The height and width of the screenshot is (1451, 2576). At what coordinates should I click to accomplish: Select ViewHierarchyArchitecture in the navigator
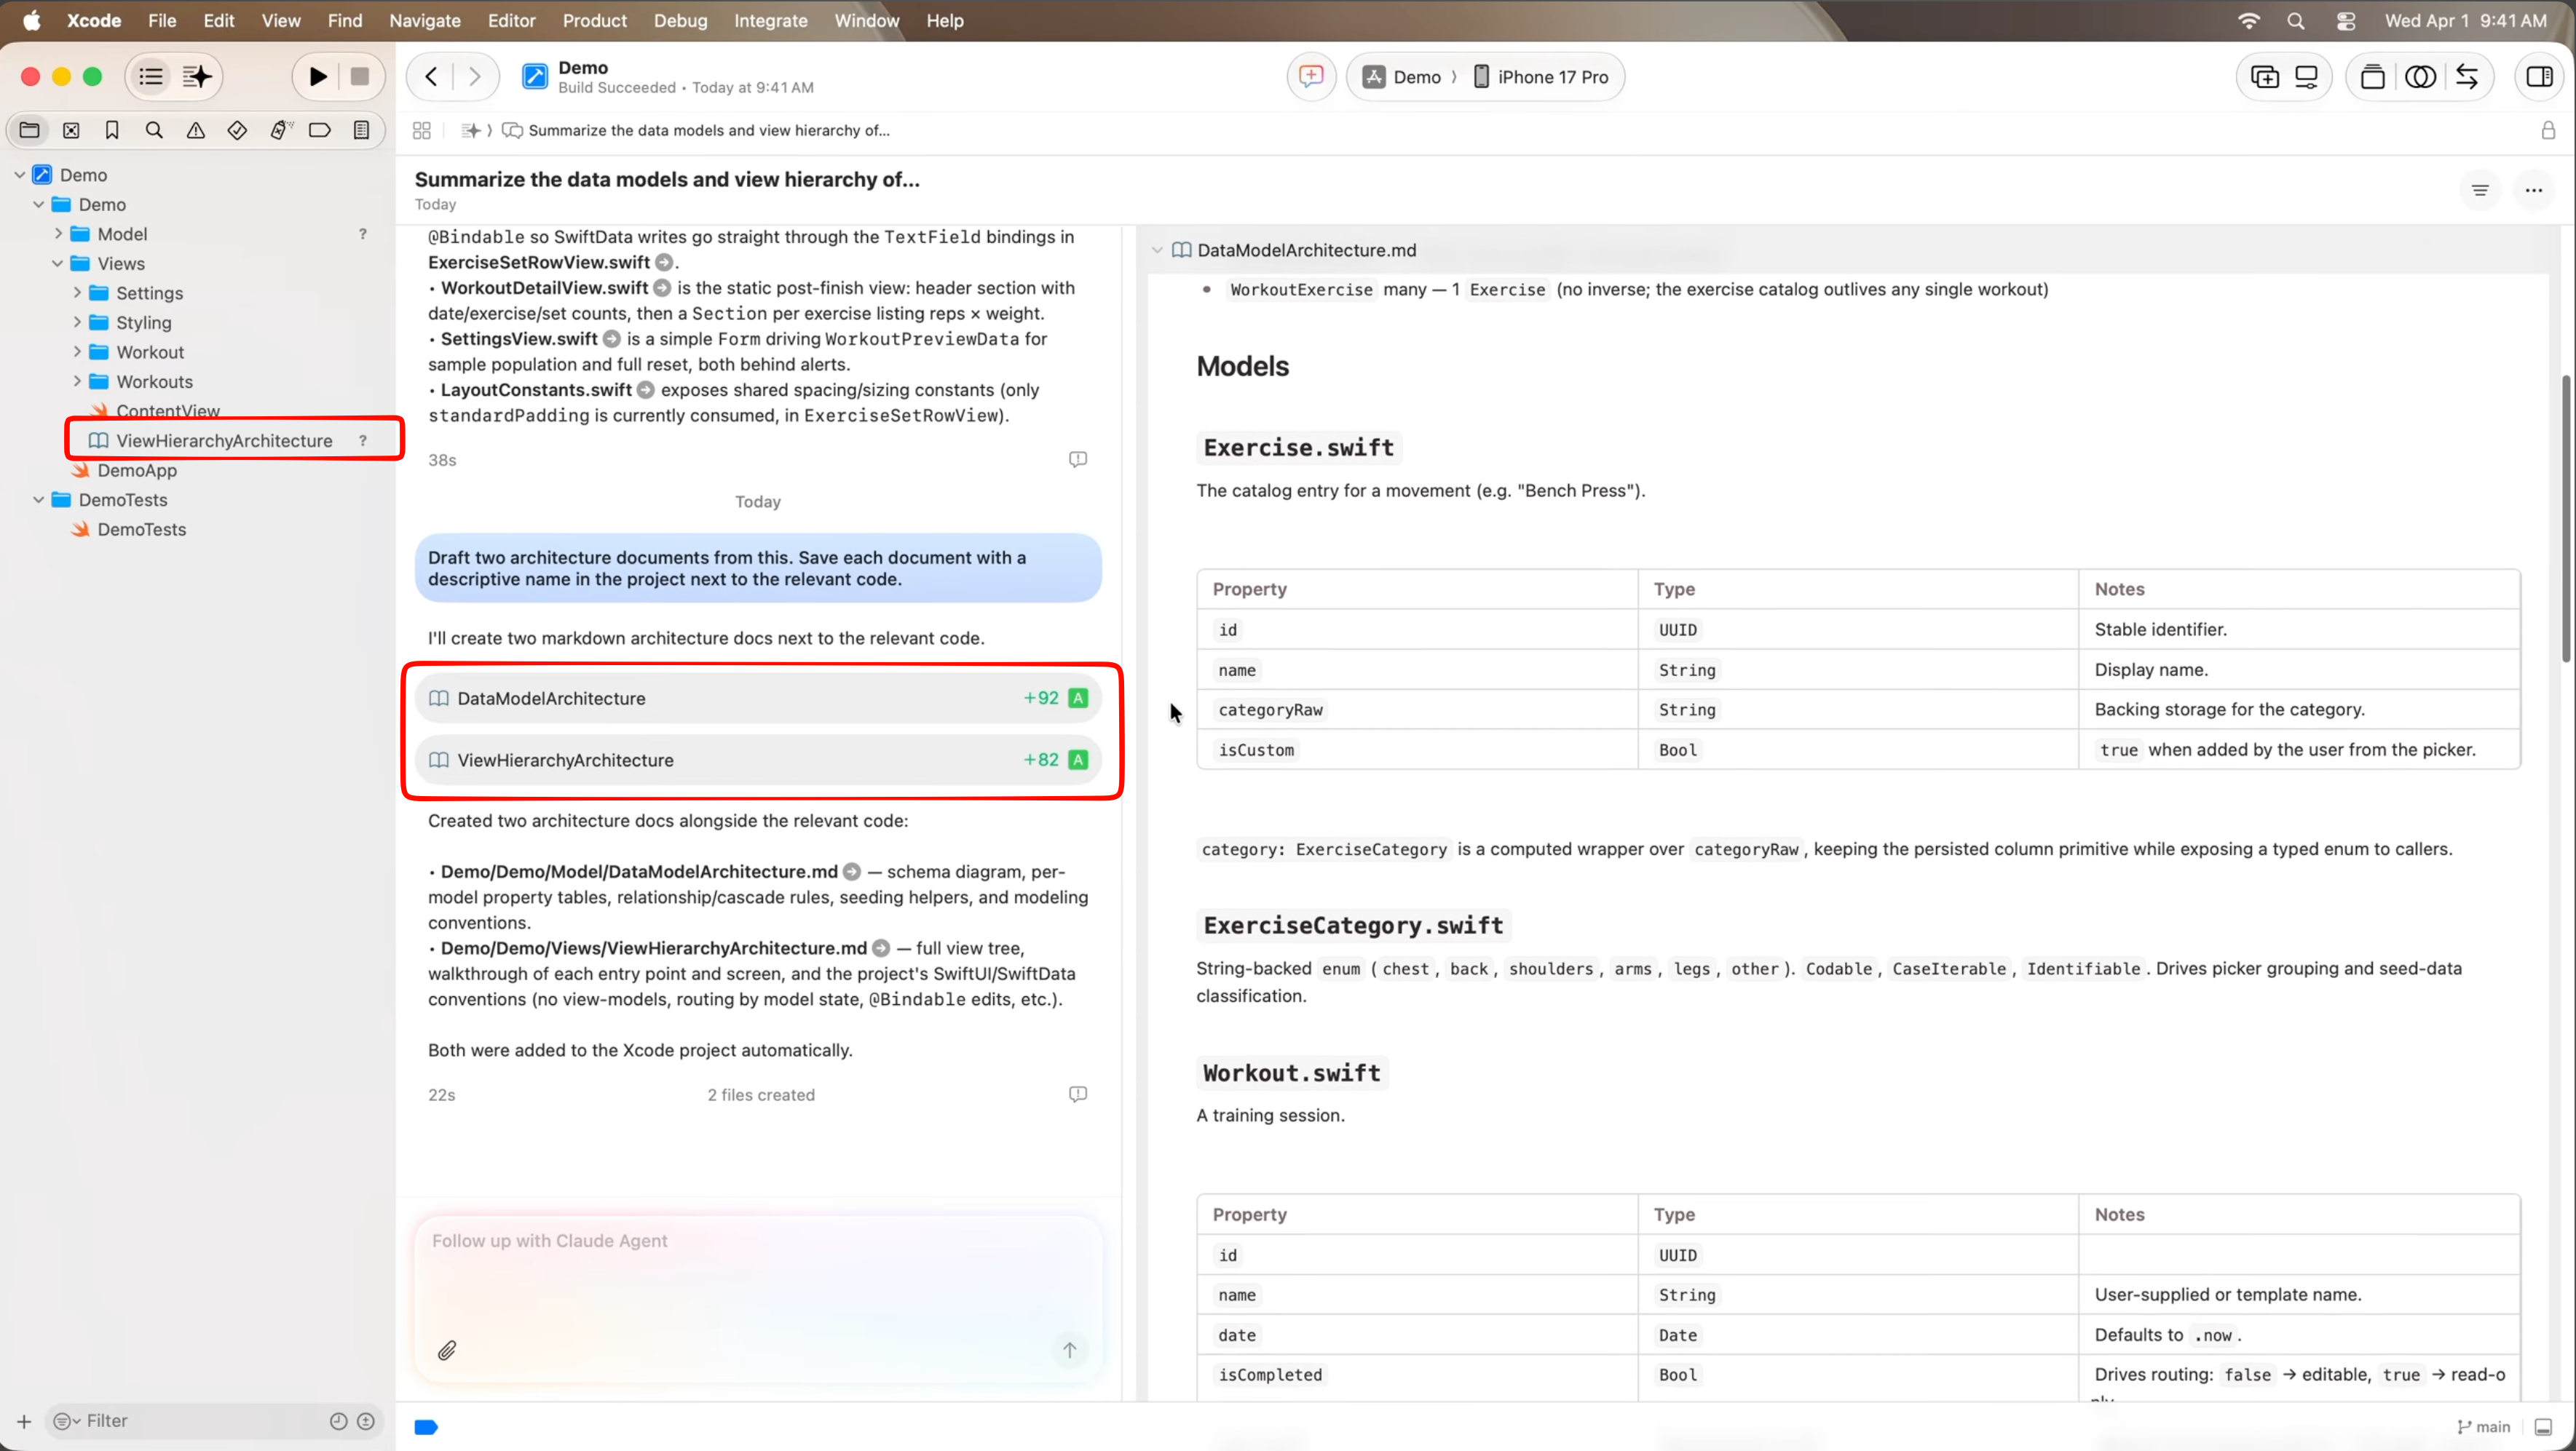(x=224, y=441)
